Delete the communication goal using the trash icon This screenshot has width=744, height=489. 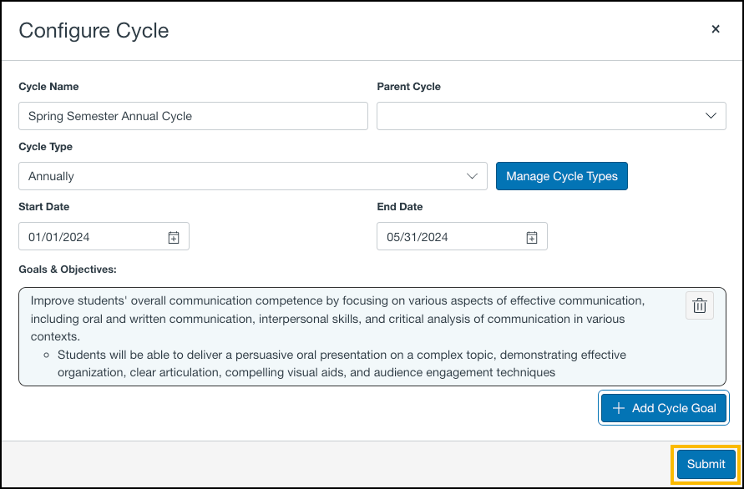[699, 305]
